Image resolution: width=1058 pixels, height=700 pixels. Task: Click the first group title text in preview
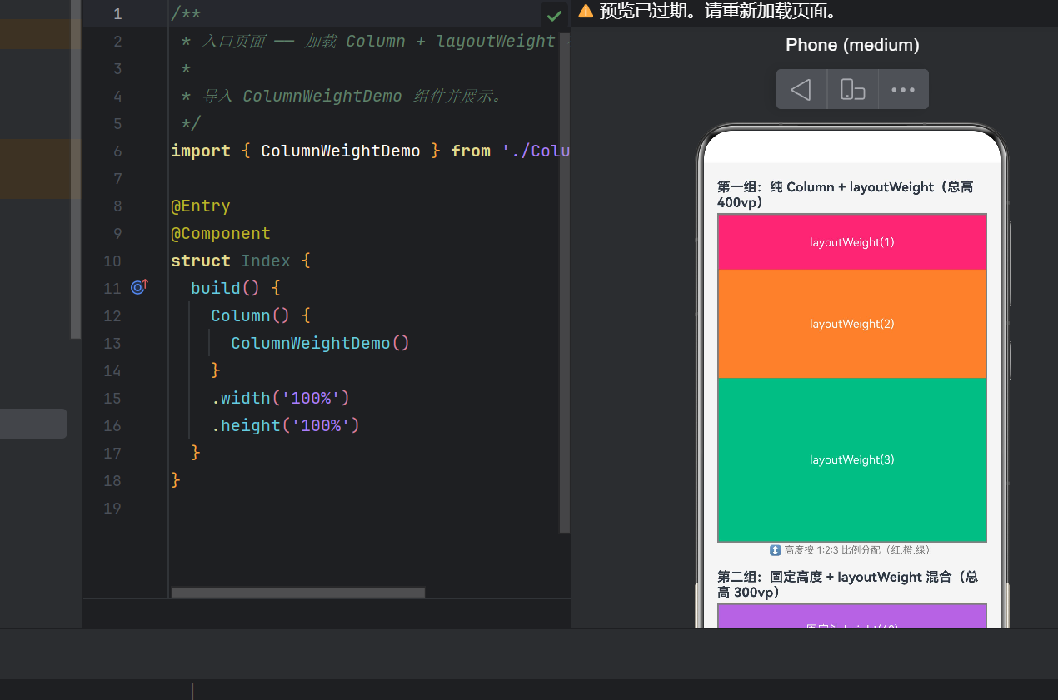point(845,195)
